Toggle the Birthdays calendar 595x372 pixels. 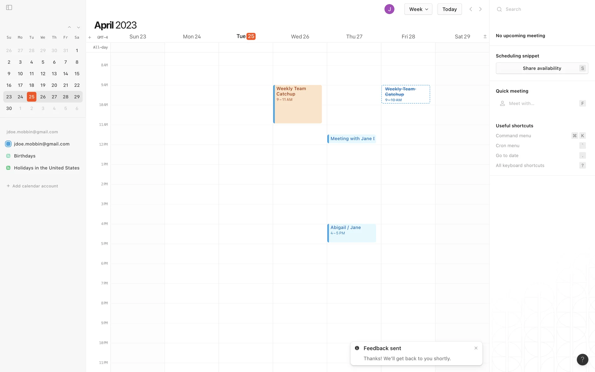(8, 156)
